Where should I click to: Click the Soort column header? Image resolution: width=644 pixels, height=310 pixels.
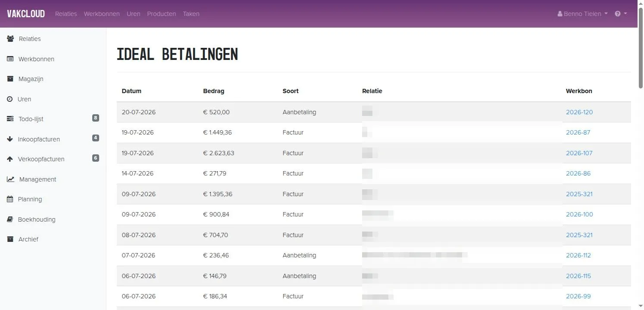click(291, 91)
